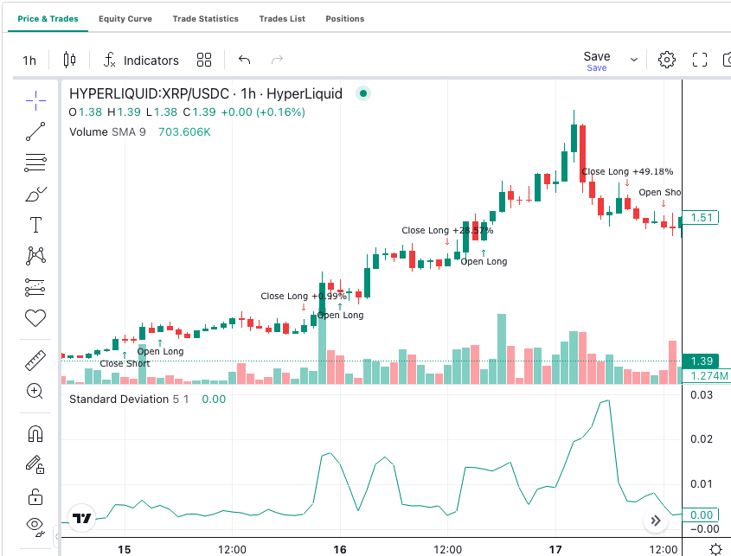The image size is (731, 556).
Task: Click the 17 date axis label
Action: (555, 549)
